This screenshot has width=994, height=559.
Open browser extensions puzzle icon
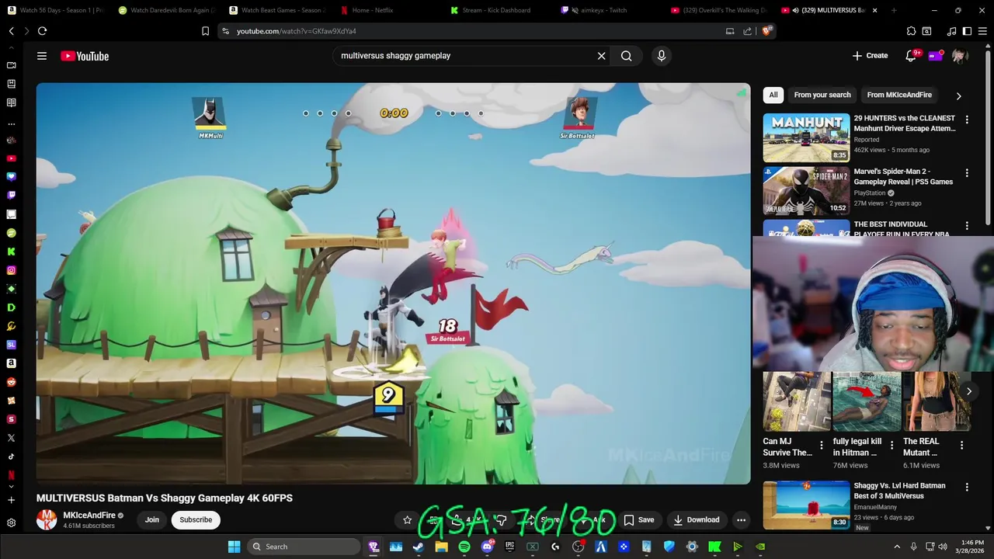pyautogui.click(x=911, y=31)
